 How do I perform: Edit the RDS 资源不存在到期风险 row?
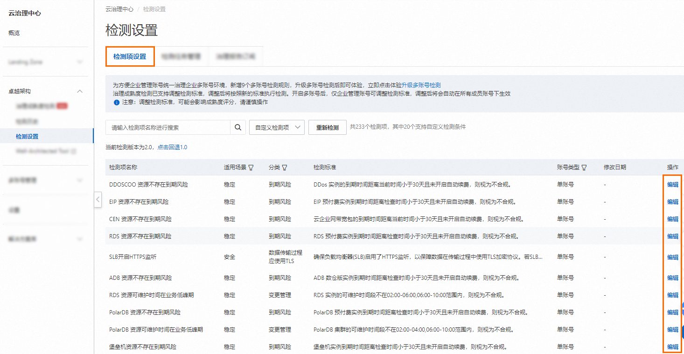click(672, 236)
